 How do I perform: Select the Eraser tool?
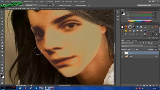pyautogui.click(x=2, y=43)
